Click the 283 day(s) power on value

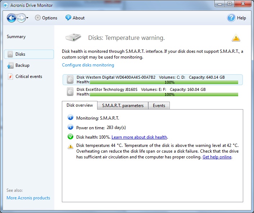tap(116, 128)
